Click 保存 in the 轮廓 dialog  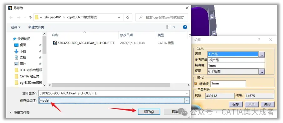236,105
